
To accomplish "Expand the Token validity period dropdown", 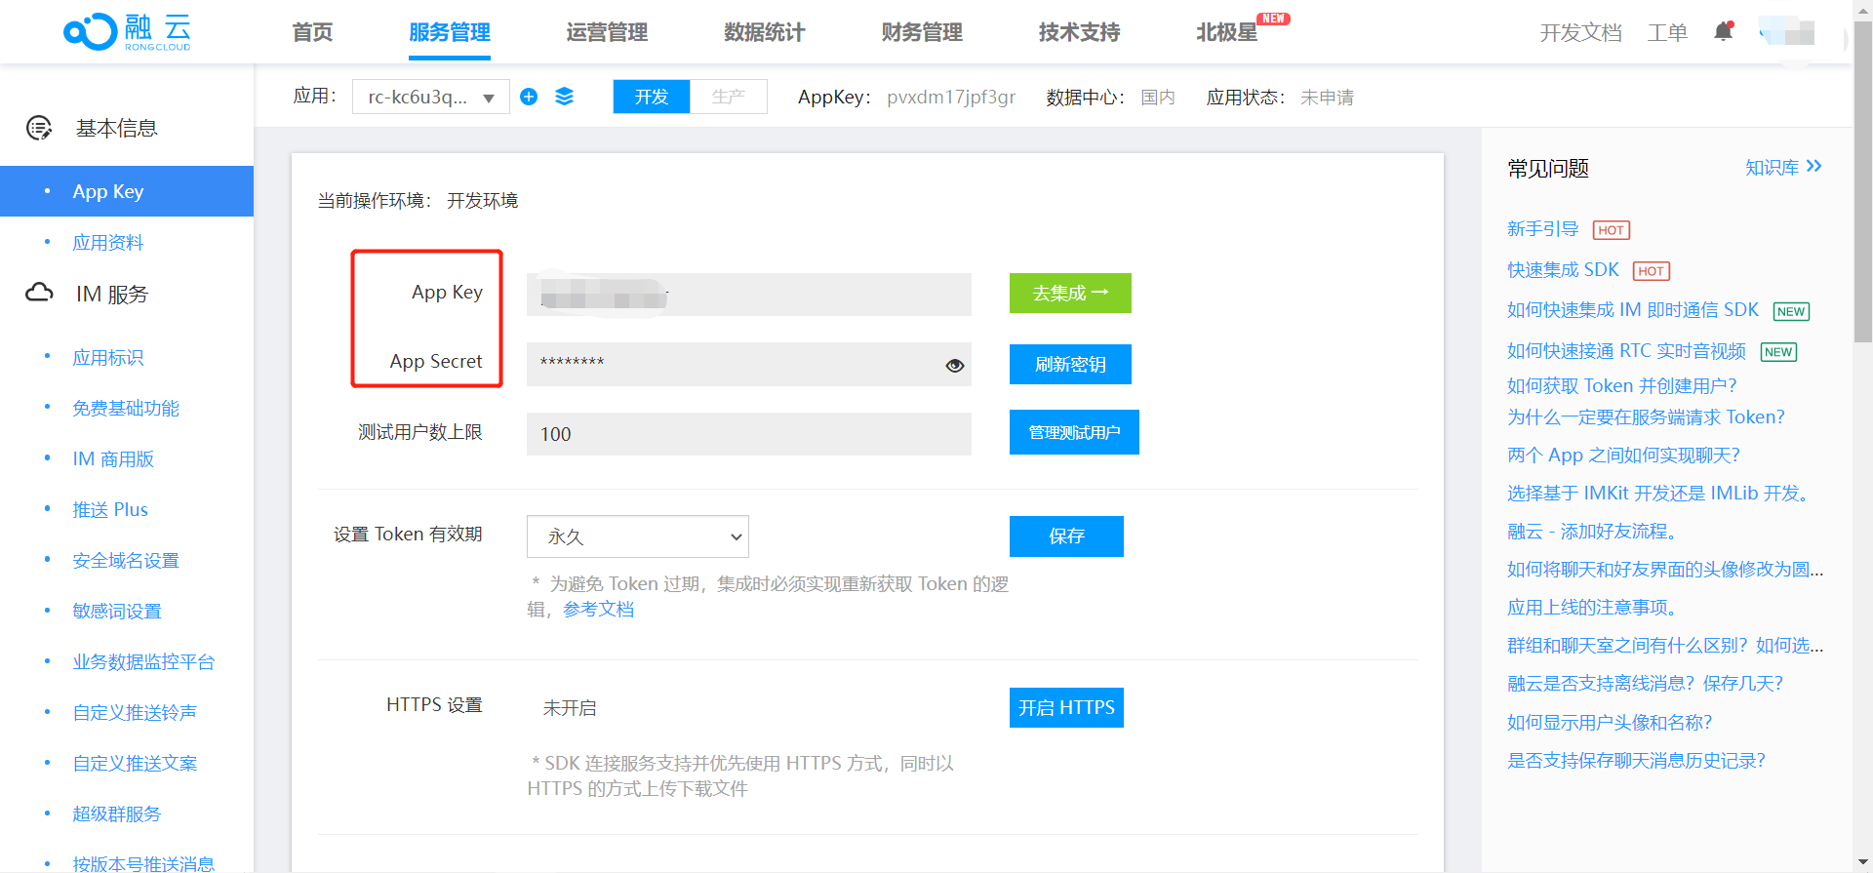I will point(637,536).
